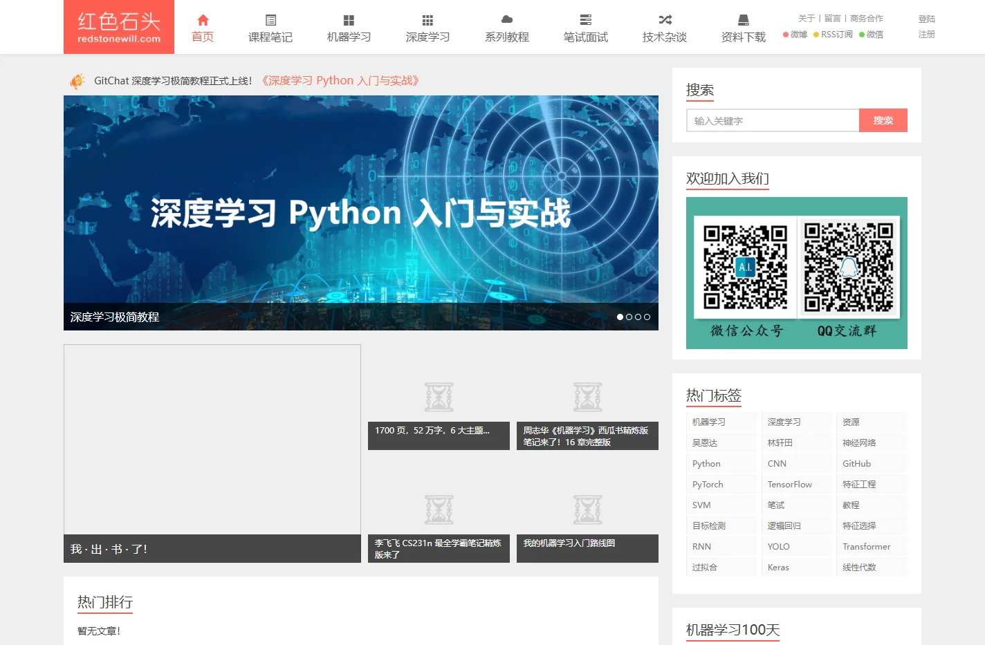
Task: Open the 我的机器学习入门路线图 post title
Action: [569, 543]
